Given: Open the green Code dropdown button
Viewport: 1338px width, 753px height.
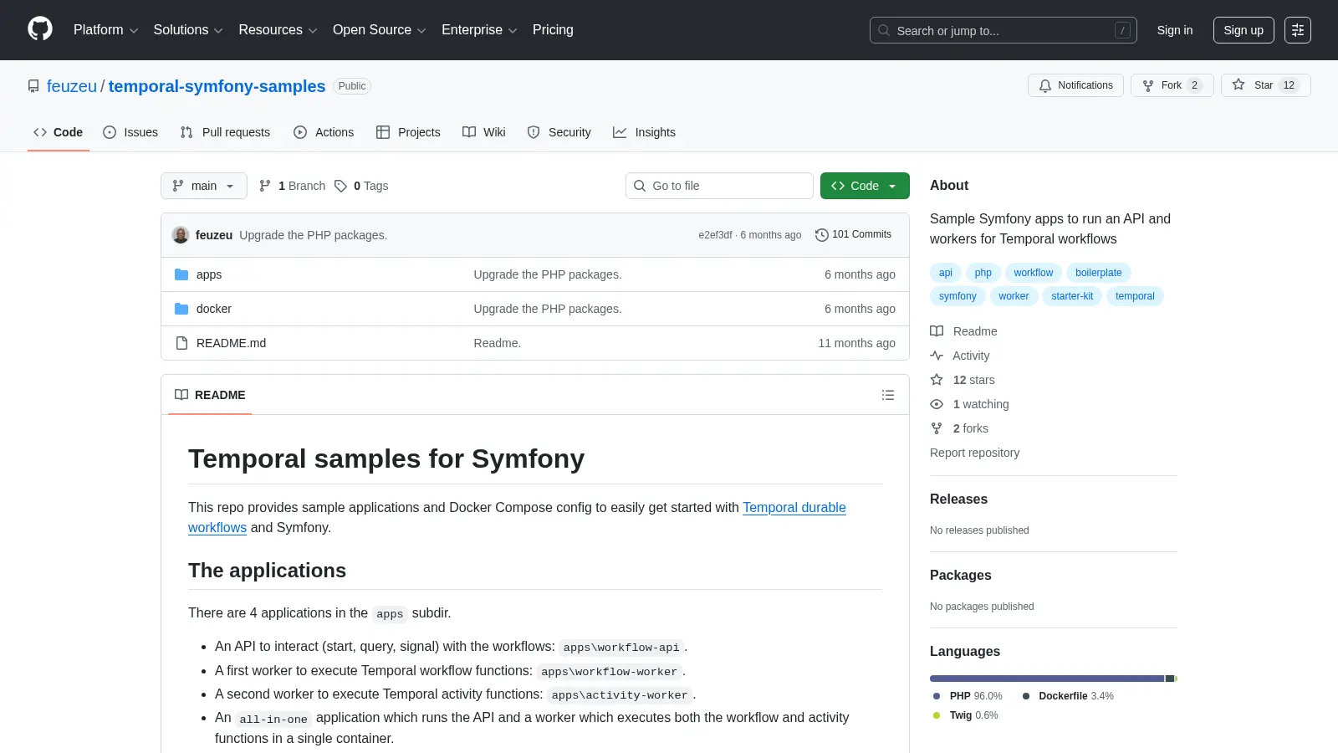Looking at the screenshot, I should (865, 186).
